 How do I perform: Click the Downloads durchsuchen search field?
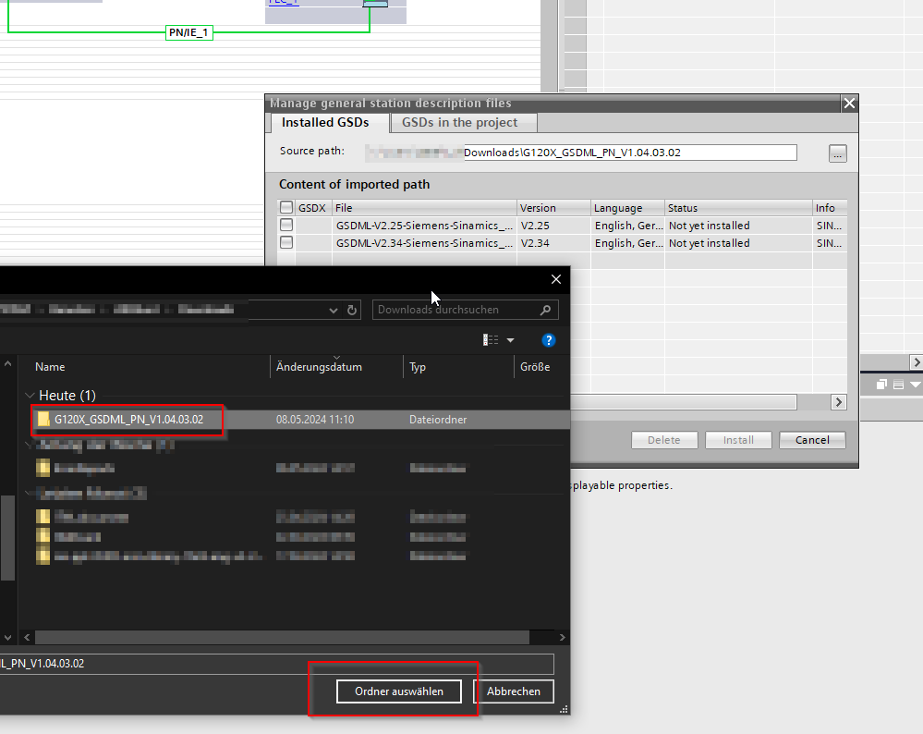[453, 311]
